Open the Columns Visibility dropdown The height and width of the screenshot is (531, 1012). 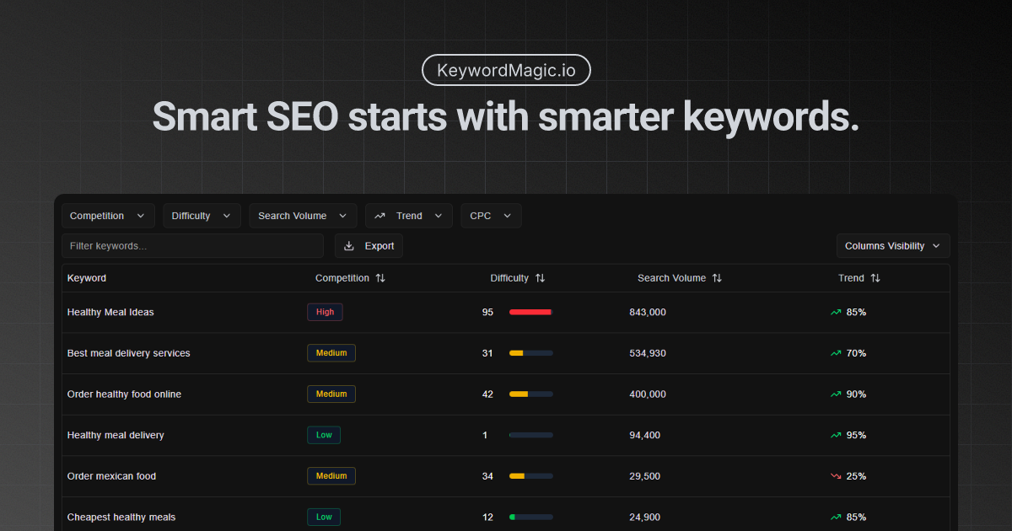(x=893, y=245)
